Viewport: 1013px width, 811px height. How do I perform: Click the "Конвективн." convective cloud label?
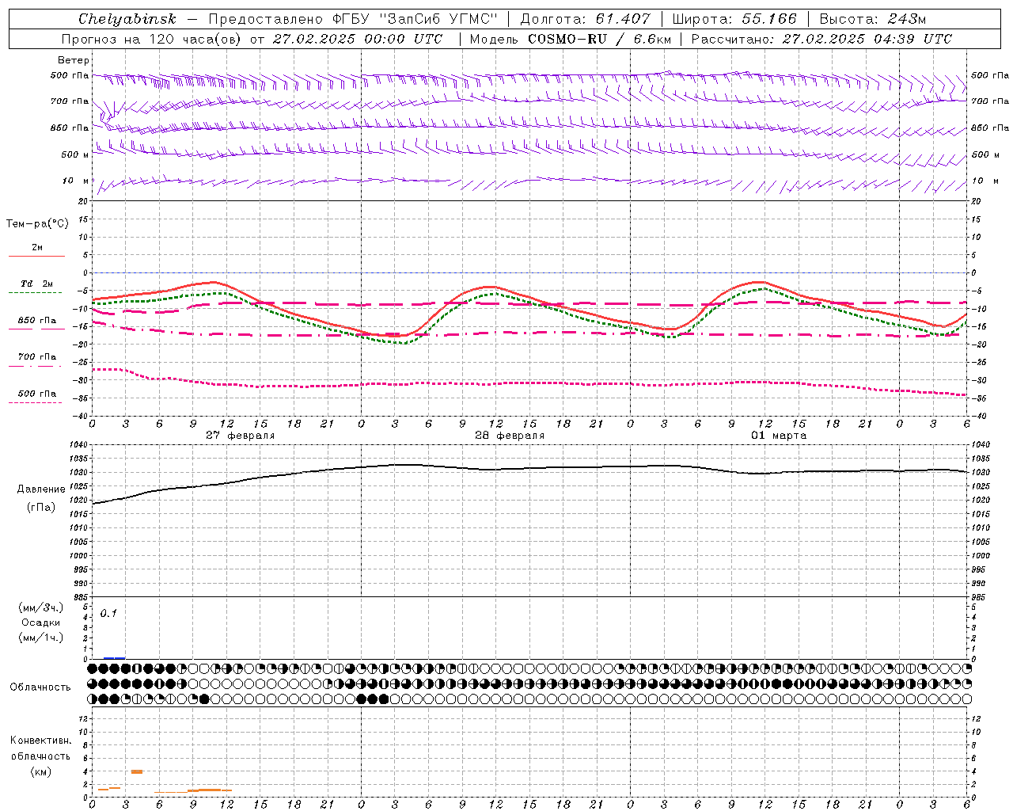coord(41,741)
